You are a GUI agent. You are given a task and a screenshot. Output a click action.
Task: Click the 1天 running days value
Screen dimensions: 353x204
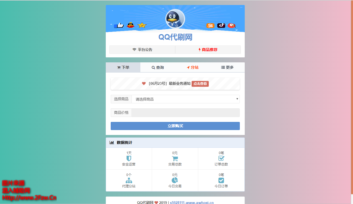click(x=129, y=153)
